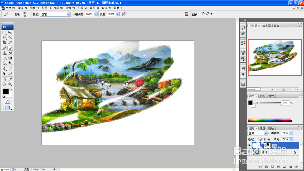Select the Notes tool

pos(5,79)
